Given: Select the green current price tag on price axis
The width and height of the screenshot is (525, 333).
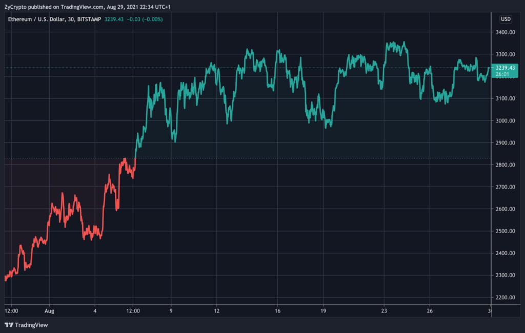Looking at the screenshot, I should pos(503,71).
